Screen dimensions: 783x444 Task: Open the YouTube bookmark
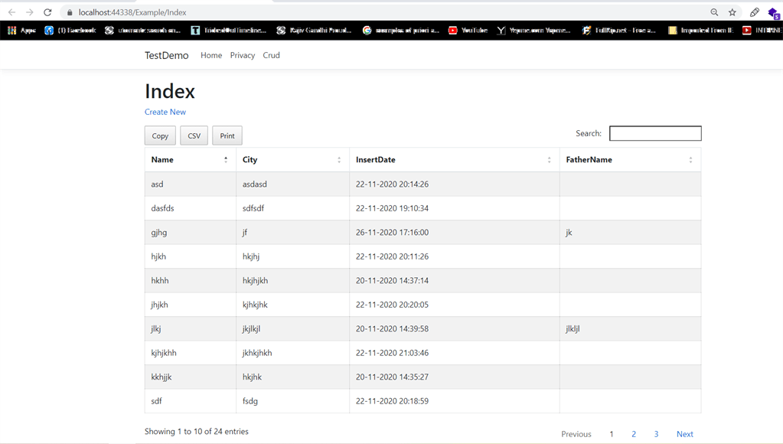[x=468, y=30]
